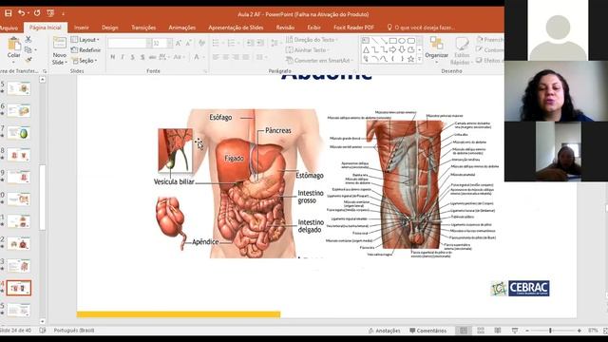Add a new slide with Novo Slide
608x342 pixels.
click(59, 50)
